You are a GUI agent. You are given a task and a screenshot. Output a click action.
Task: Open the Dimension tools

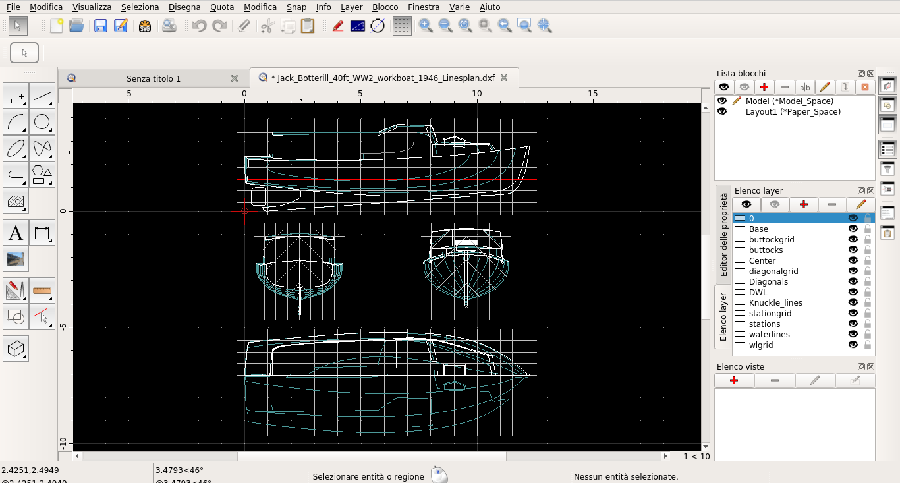42,233
